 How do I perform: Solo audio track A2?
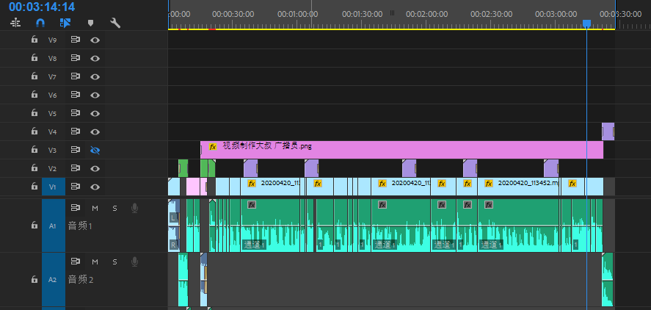click(x=114, y=262)
